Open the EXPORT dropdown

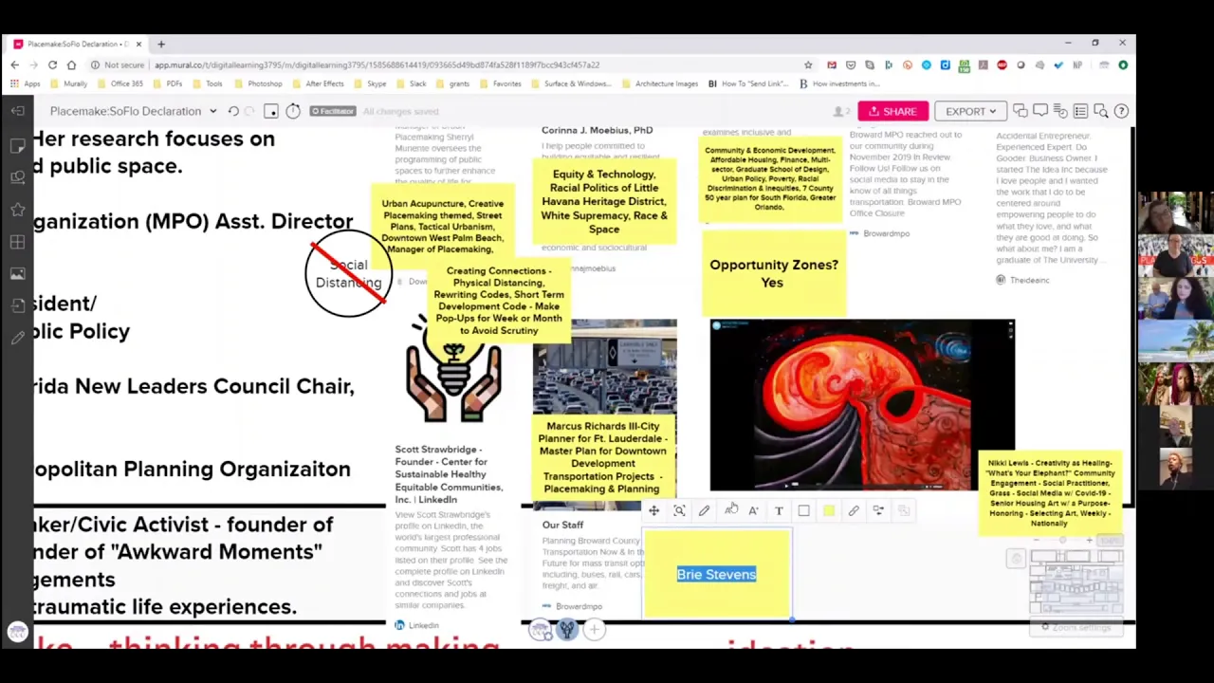tap(970, 111)
